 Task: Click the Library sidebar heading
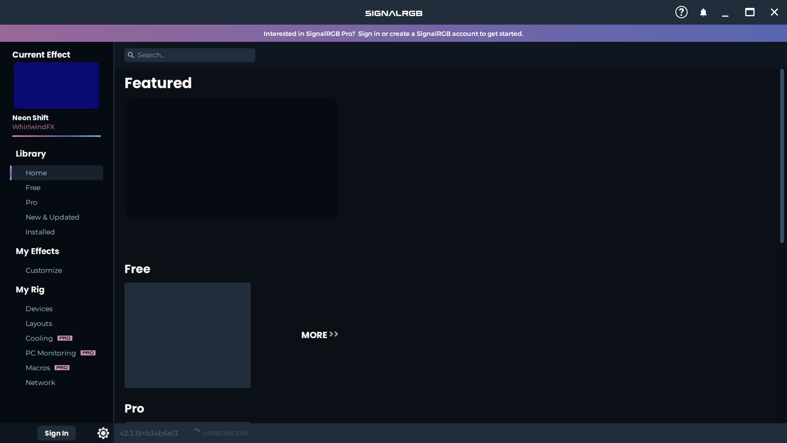point(31,154)
